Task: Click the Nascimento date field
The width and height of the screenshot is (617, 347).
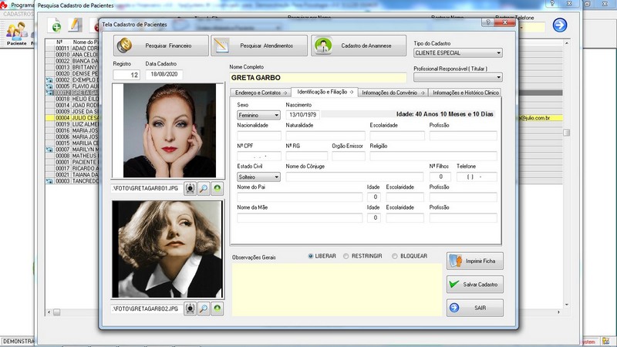Action: 302,115
